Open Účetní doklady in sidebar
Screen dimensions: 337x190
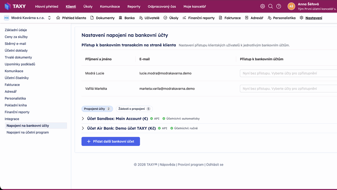click(x=16, y=51)
